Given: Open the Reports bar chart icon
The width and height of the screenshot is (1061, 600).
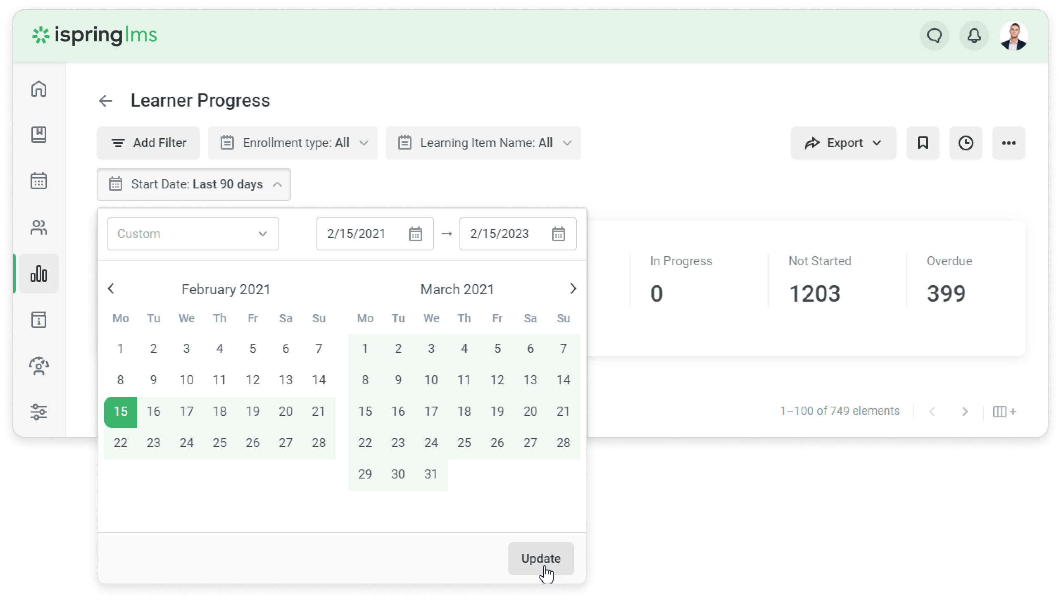Looking at the screenshot, I should (x=39, y=274).
